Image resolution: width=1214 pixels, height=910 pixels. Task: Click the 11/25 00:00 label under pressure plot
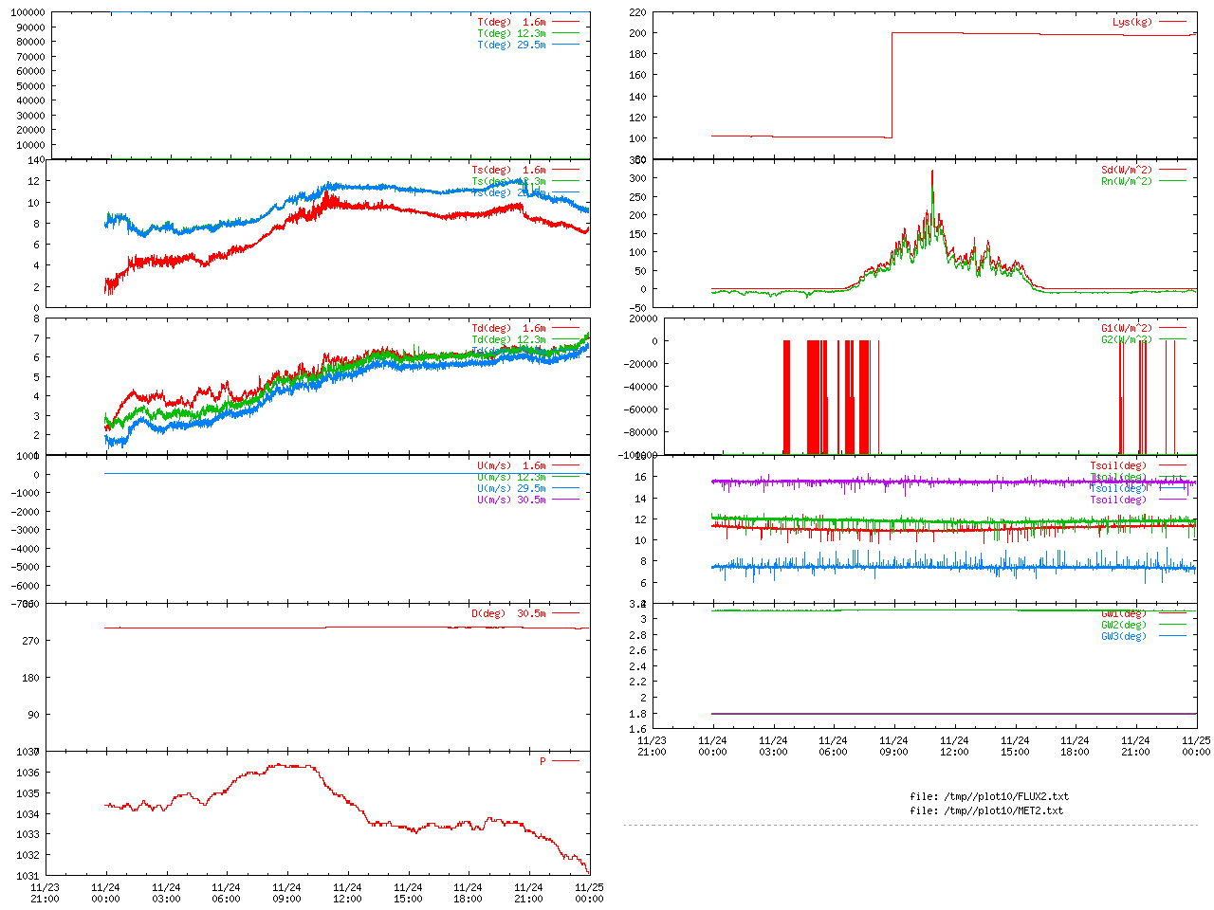(x=589, y=893)
